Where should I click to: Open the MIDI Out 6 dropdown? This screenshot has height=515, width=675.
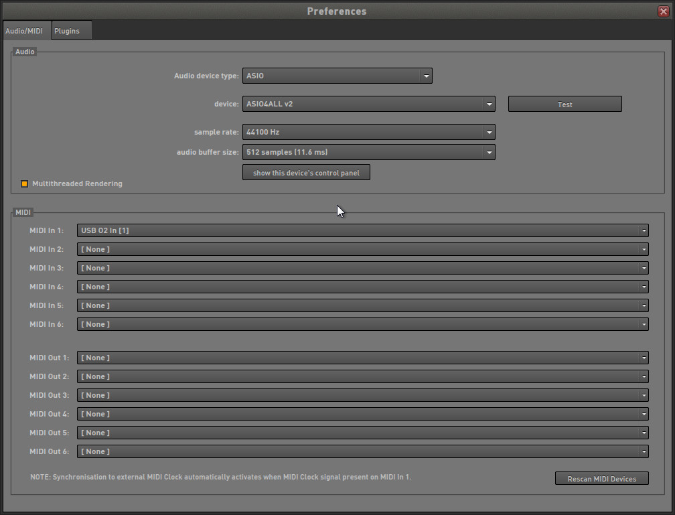click(x=362, y=452)
